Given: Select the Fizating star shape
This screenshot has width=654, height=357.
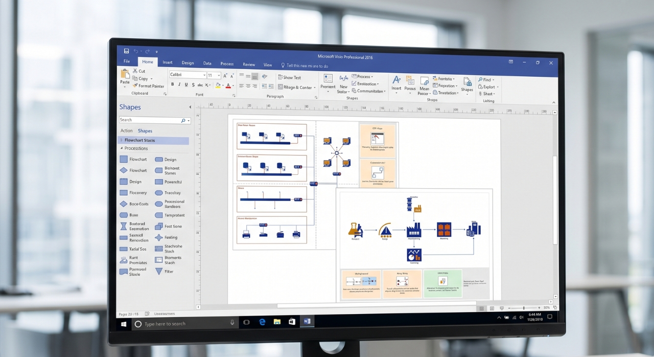Looking at the screenshot, I should [159, 237].
